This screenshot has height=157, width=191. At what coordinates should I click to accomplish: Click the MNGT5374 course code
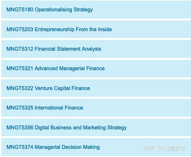point(20,147)
